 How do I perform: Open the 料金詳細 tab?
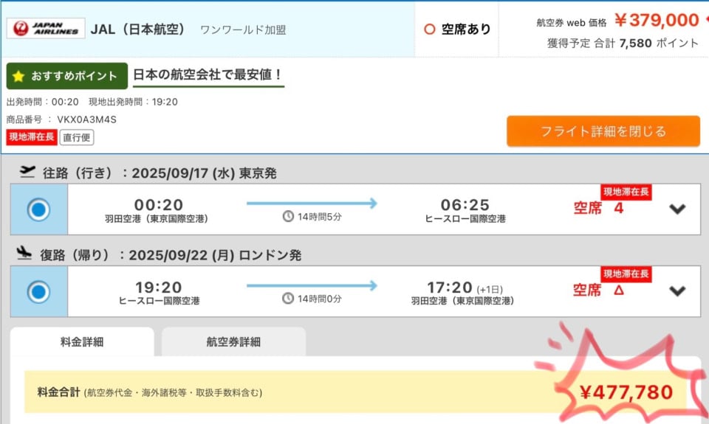point(82,342)
